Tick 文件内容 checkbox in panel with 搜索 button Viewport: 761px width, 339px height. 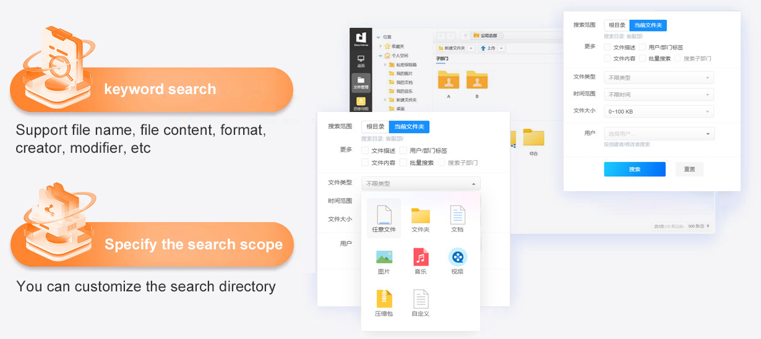click(608, 58)
